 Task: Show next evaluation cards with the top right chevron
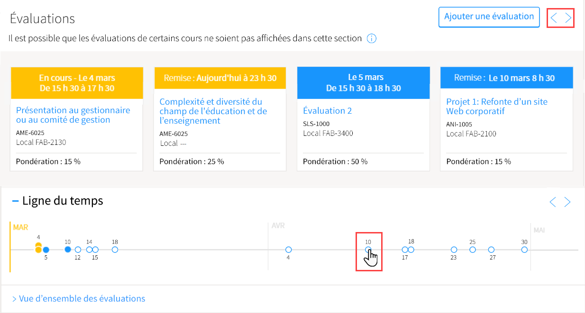coord(568,19)
